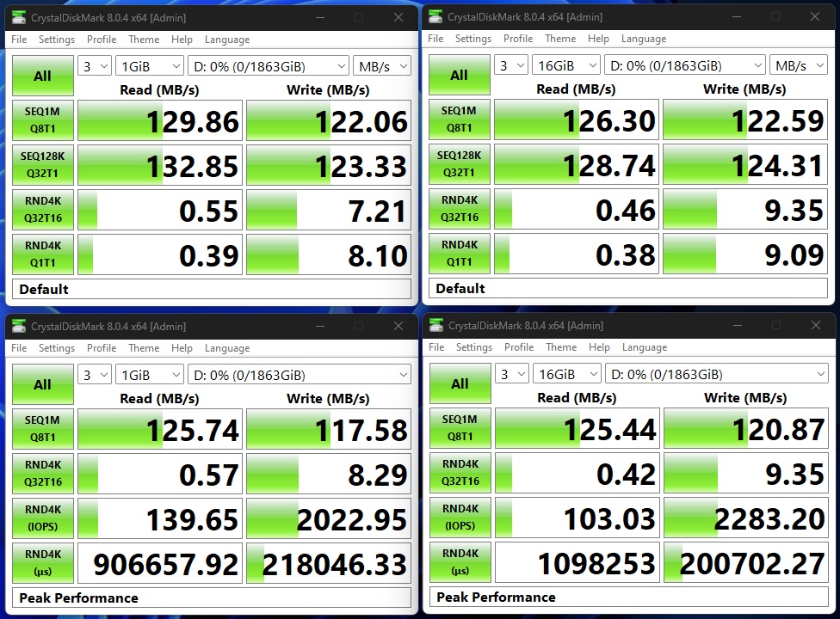Close the bottom-right CrystalDiskMark window
The width and height of the screenshot is (840, 619).
tap(815, 325)
